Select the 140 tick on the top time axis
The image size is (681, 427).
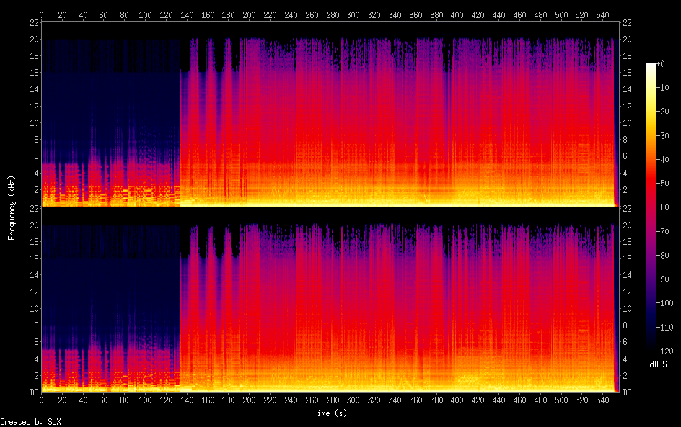click(187, 14)
